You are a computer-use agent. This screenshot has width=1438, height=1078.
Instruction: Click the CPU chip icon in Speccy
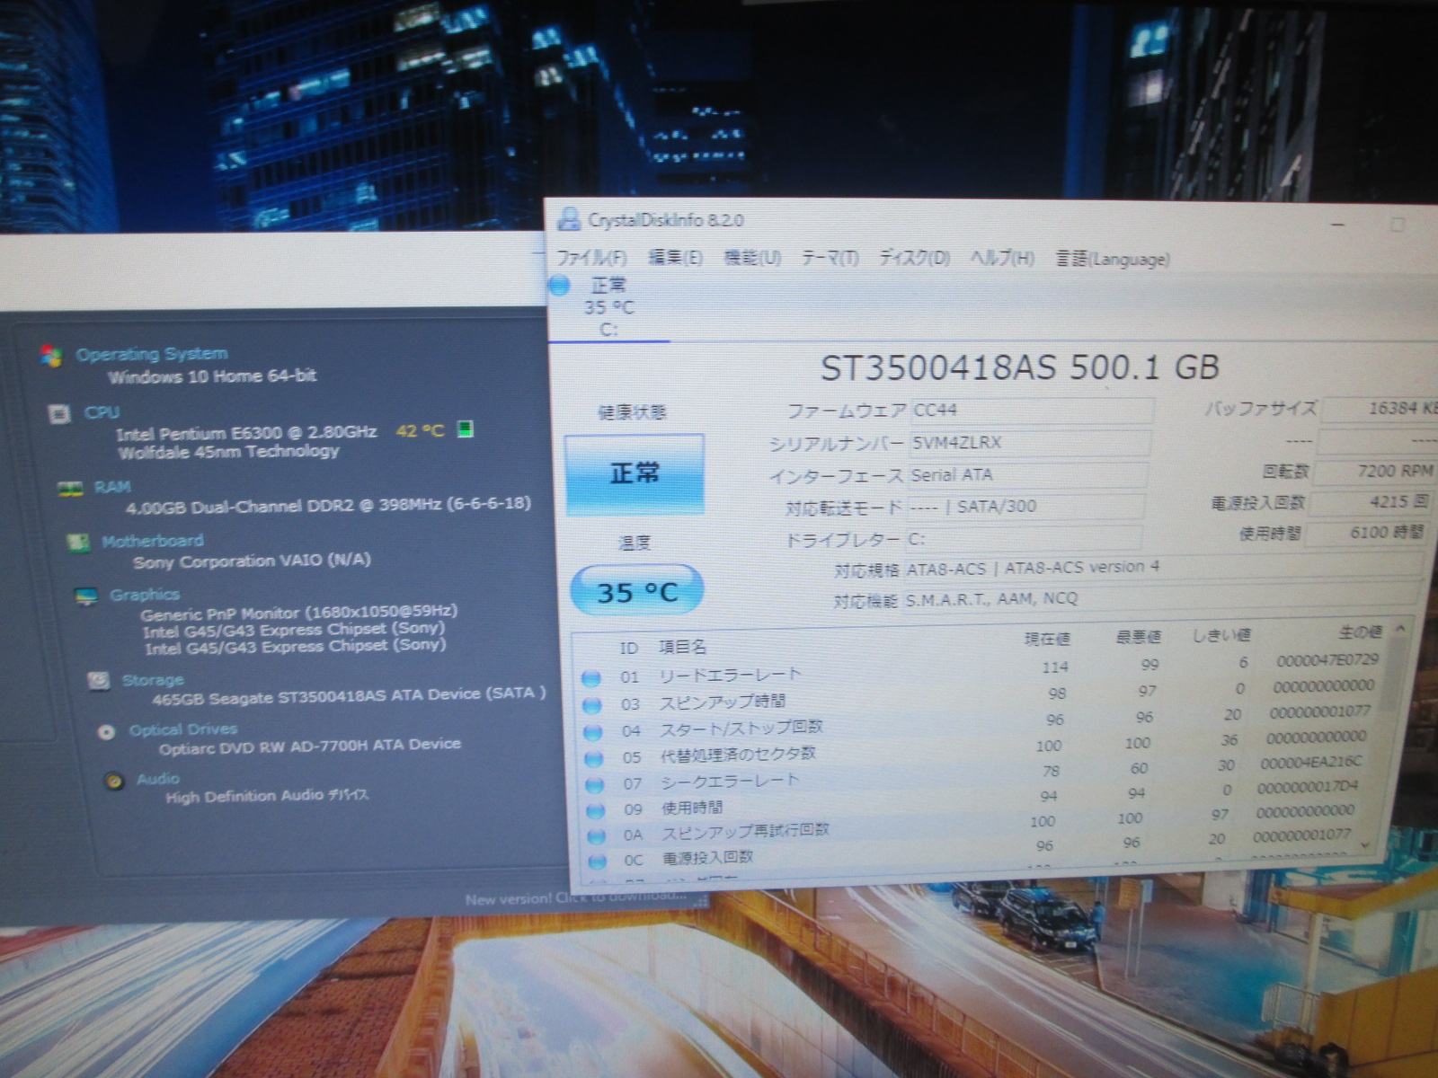pyautogui.click(x=59, y=414)
